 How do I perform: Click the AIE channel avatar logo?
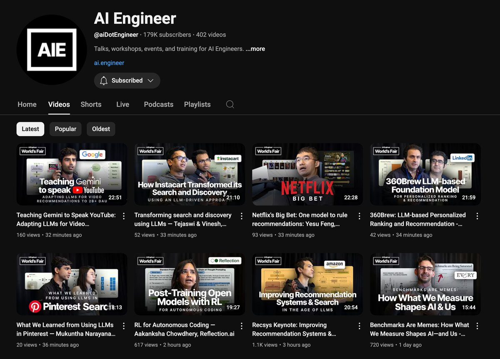coord(52,50)
